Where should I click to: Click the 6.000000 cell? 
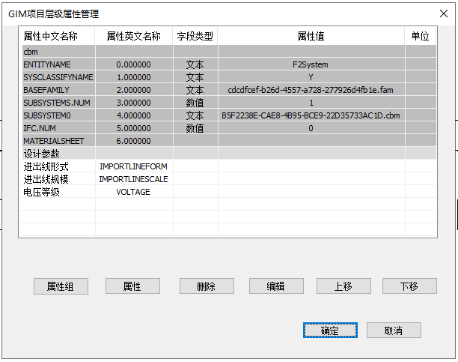point(134,141)
